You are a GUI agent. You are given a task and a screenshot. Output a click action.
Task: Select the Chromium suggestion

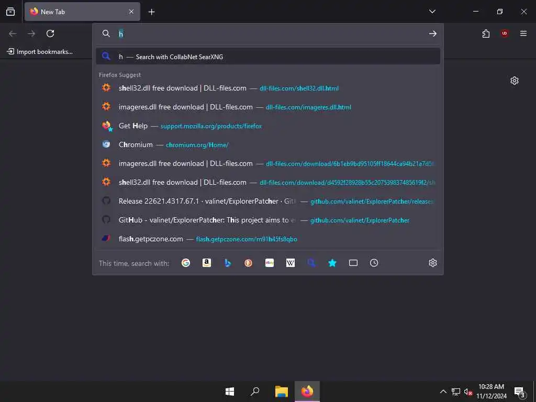point(268,144)
